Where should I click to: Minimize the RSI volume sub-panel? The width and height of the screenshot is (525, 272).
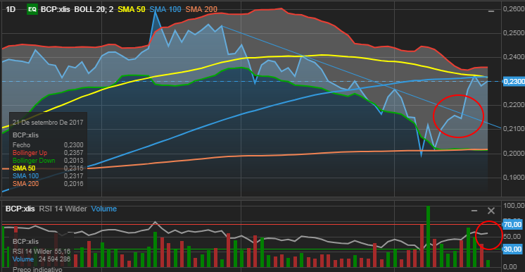click(x=474, y=211)
